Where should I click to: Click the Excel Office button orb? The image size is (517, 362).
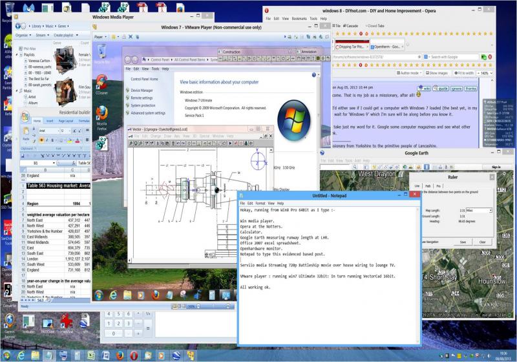pyautogui.click(x=25, y=117)
